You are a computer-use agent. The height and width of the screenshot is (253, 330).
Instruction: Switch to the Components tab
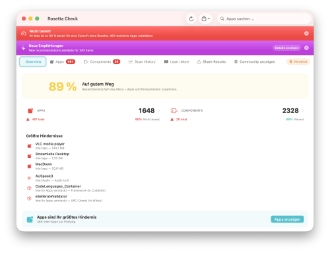coord(102,61)
